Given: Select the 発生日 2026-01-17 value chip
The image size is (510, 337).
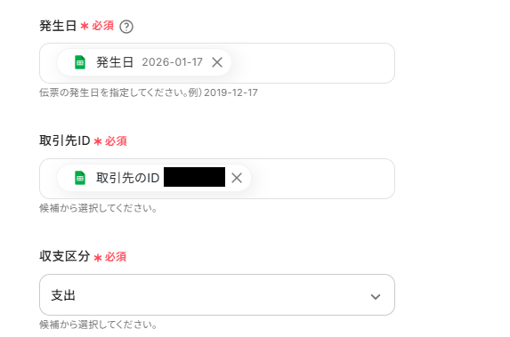Looking at the screenshot, I should coord(144,62).
